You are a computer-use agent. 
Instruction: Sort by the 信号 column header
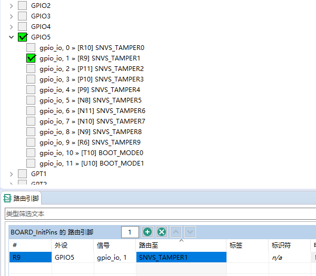(115, 245)
